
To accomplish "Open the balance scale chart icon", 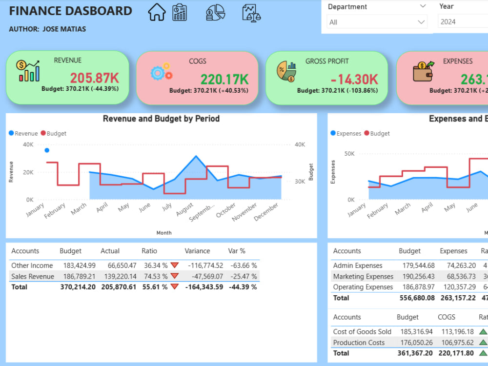I will [x=251, y=13].
